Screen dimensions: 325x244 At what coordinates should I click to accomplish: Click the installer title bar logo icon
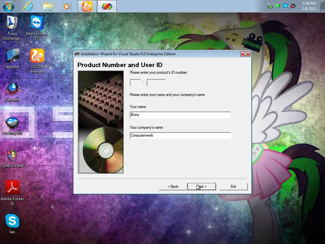point(77,54)
